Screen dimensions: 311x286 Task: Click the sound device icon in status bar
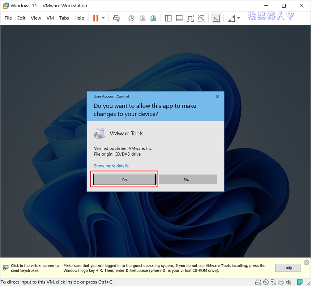(x=289, y=282)
